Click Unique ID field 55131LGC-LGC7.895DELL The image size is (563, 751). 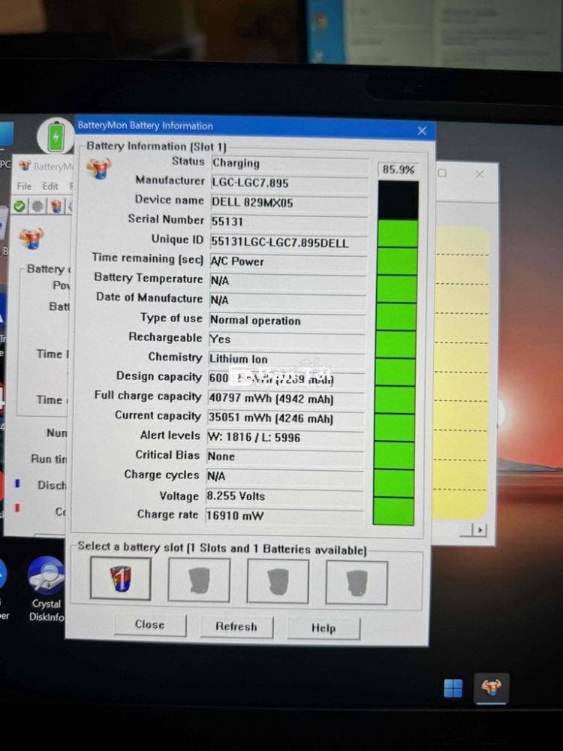[x=289, y=242]
